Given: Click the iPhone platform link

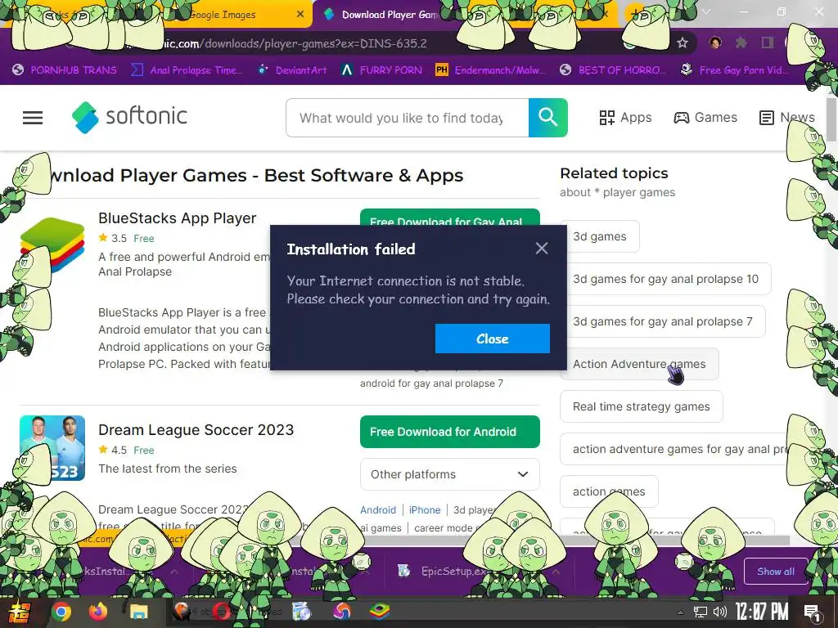Looking at the screenshot, I should 425,510.
